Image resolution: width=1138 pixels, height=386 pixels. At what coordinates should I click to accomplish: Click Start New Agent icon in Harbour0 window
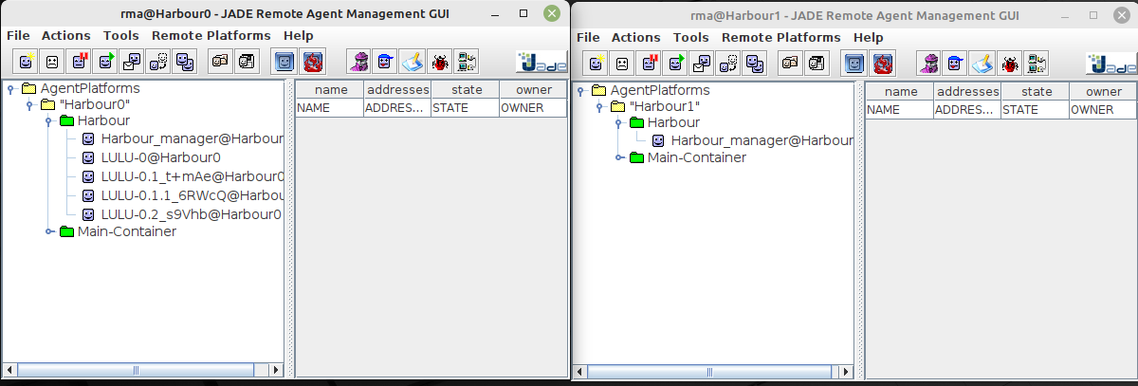coord(26,63)
